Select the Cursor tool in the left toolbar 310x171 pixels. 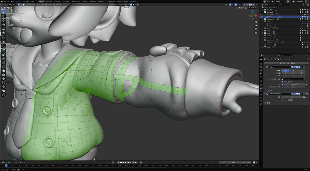click(3, 16)
